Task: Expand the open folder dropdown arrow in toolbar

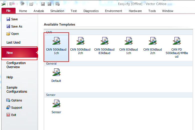Action: point(37,4)
